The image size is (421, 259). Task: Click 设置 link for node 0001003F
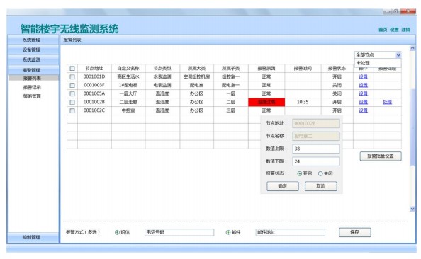point(363,85)
